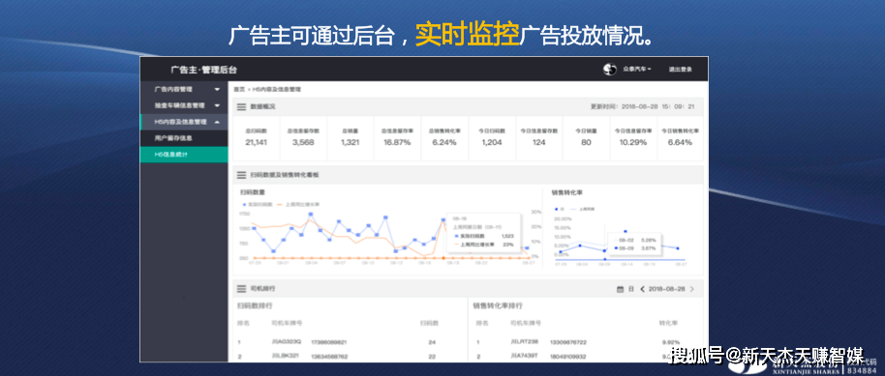Screen dimensions: 885x376
Task: Click the user avatar icon in top bar
Action: (610, 70)
